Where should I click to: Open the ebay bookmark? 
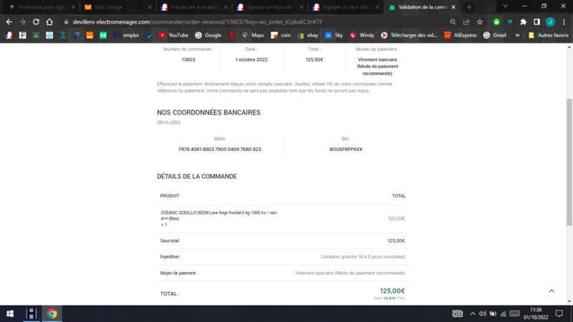308,35
